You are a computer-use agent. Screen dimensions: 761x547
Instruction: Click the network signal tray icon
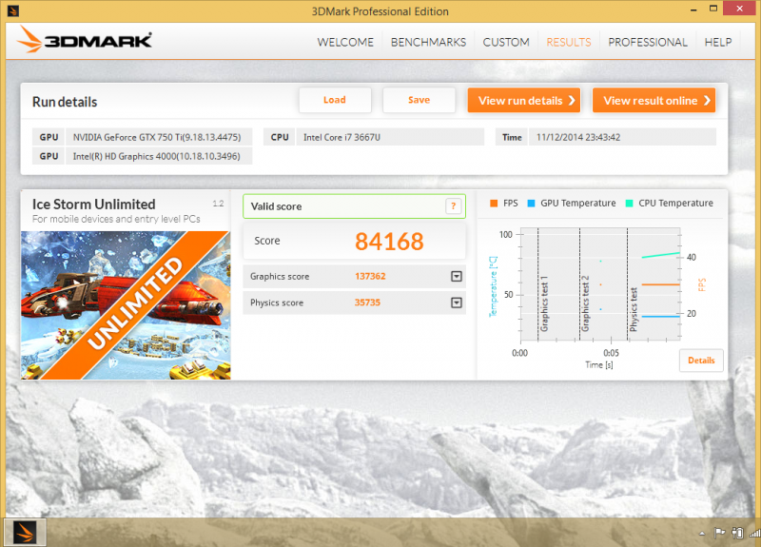click(755, 533)
